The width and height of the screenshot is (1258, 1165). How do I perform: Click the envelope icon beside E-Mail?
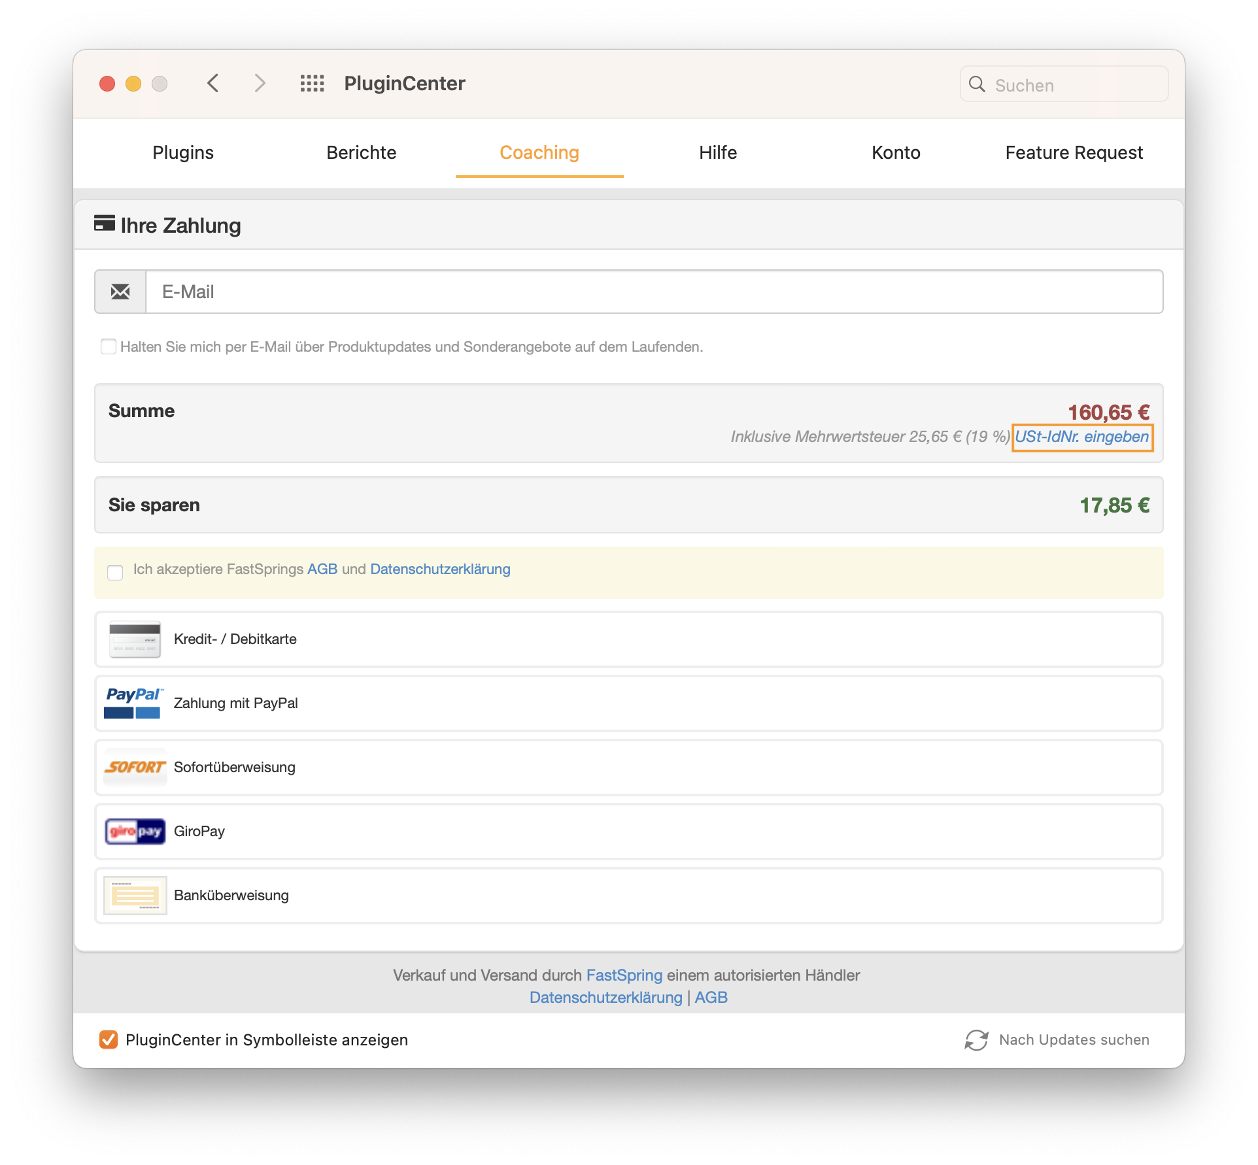120,292
